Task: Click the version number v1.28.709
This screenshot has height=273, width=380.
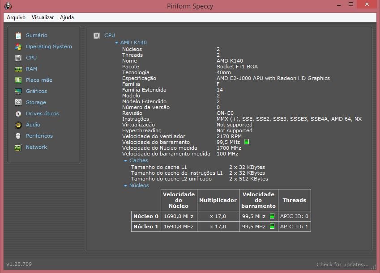Action: click(19, 264)
